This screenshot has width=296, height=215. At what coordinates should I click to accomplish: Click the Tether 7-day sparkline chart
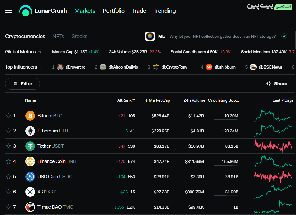273,146
